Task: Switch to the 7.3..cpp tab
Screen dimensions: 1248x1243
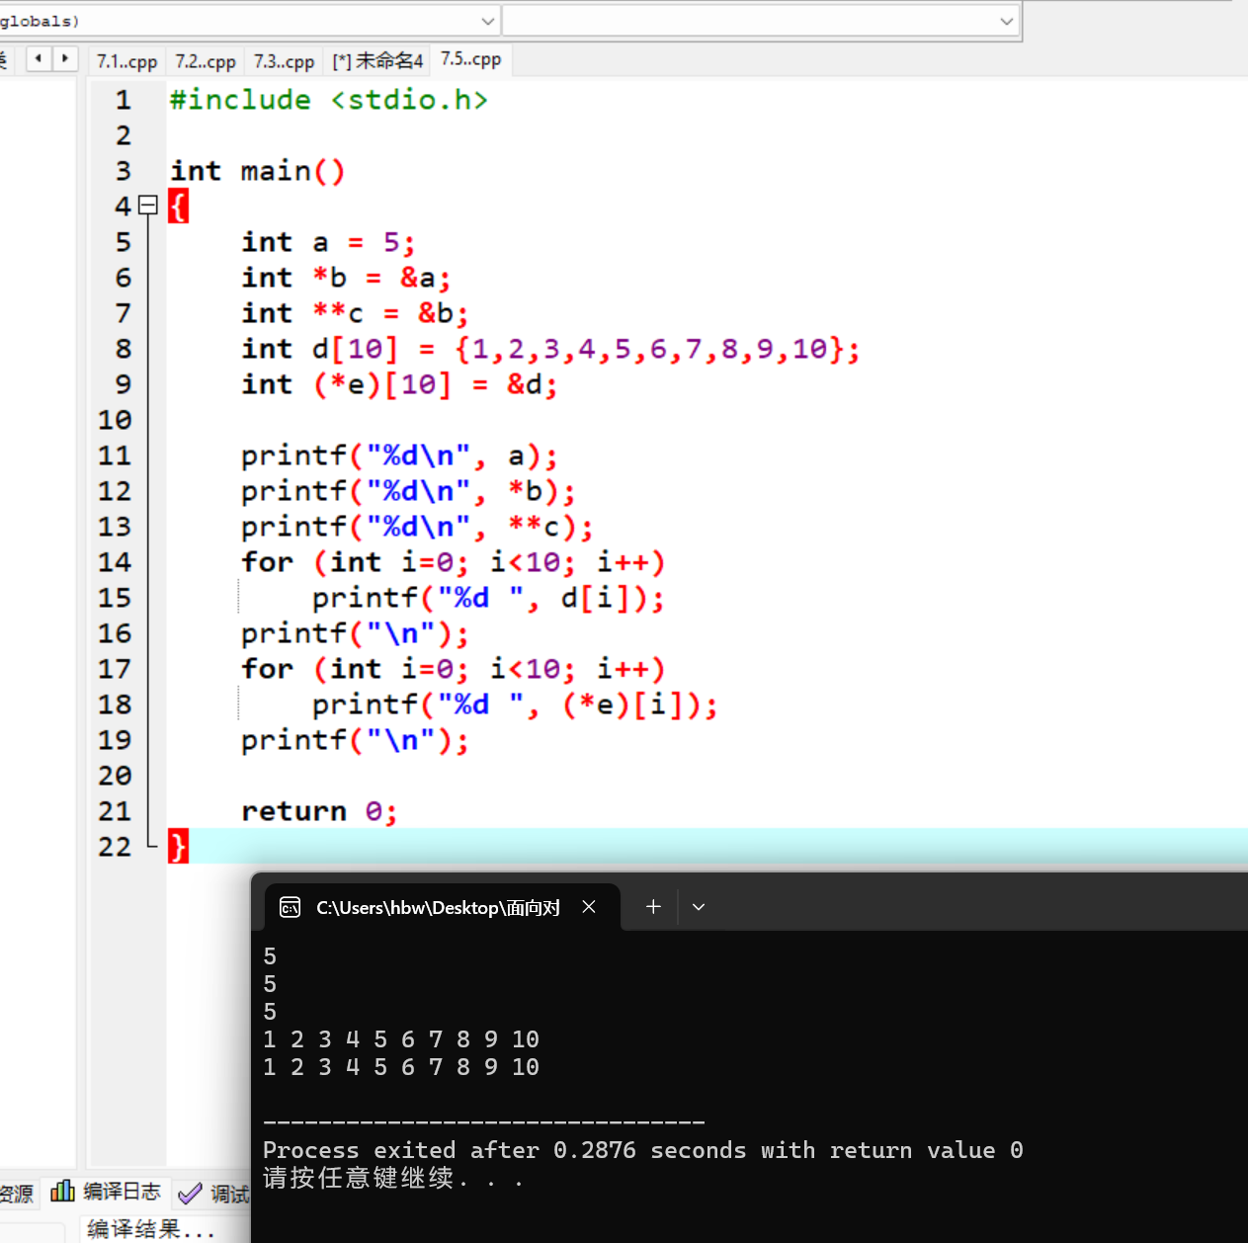Action: 284,61
